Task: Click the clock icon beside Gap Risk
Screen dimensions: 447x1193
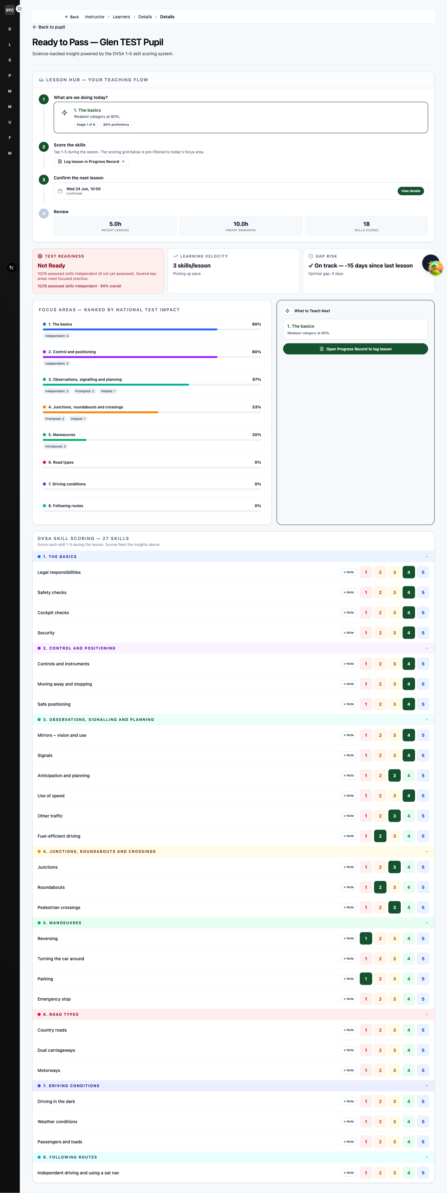Action: 311,256
